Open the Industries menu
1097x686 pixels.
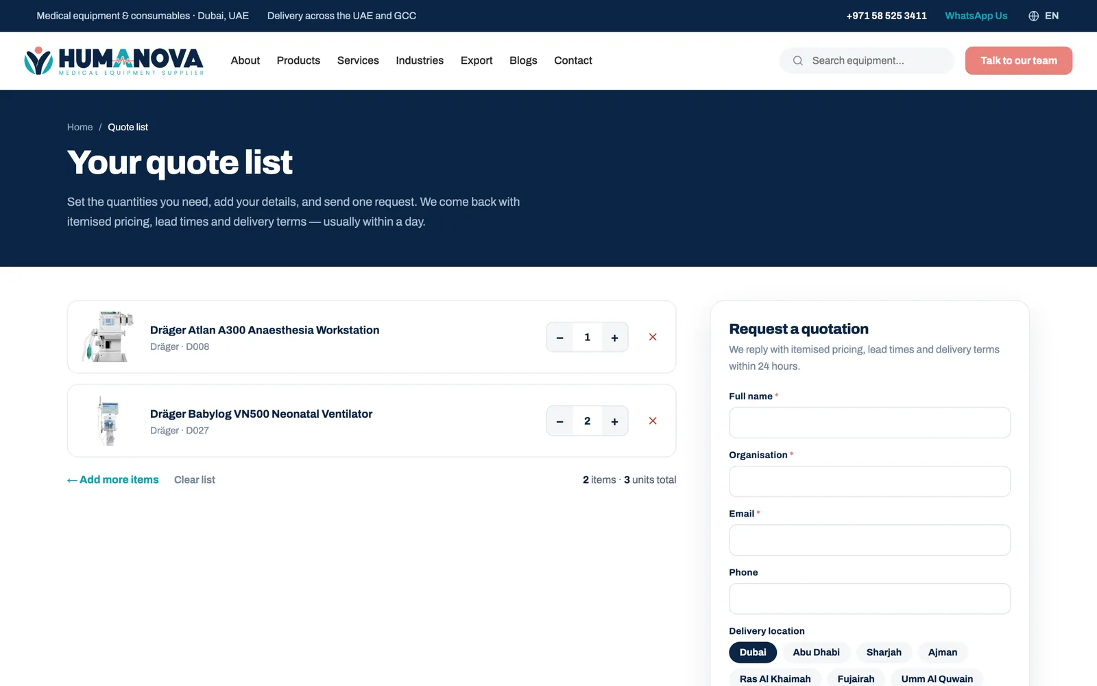pos(420,60)
